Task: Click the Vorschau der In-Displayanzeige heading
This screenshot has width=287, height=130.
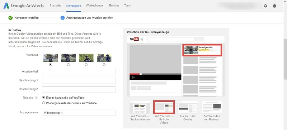Action: 148,32
